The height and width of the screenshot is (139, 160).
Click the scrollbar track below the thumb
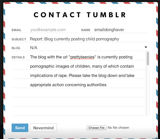[148, 90]
